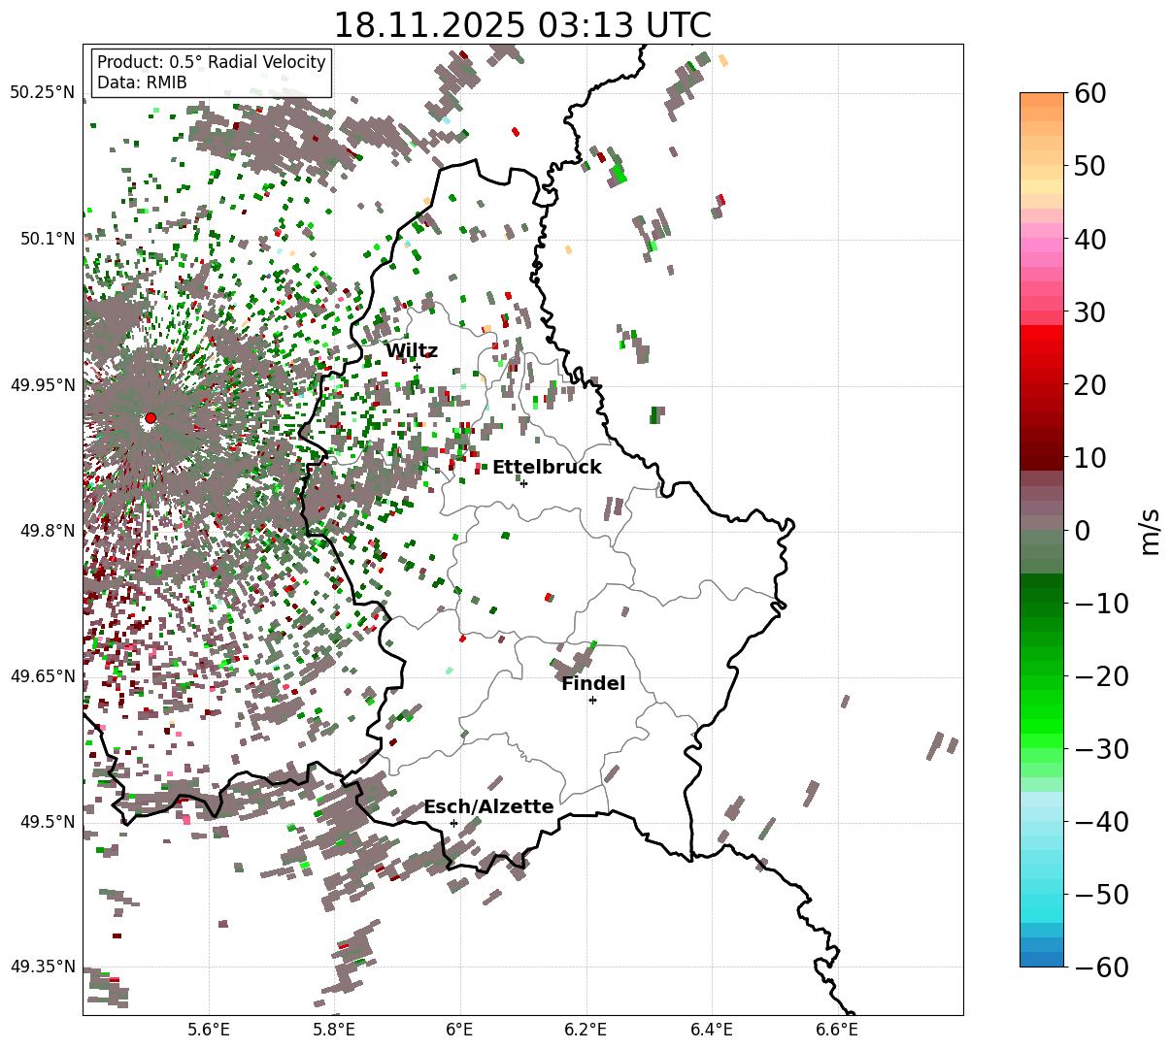This screenshot has height=1049, width=1172.
Task: Click the colorbar tick label −40
Action: [x=1101, y=822]
